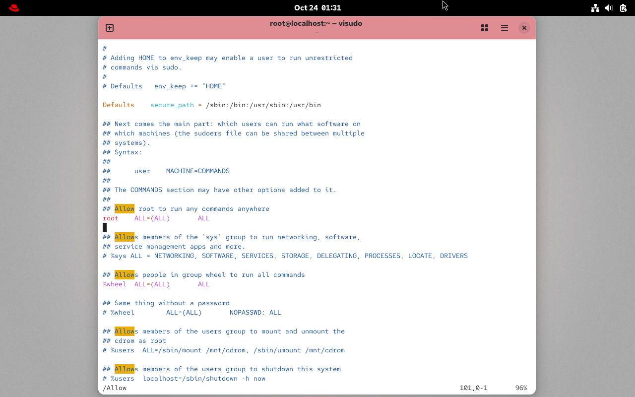Click the highlighted Allow before root

pyautogui.click(x=125, y=209)
